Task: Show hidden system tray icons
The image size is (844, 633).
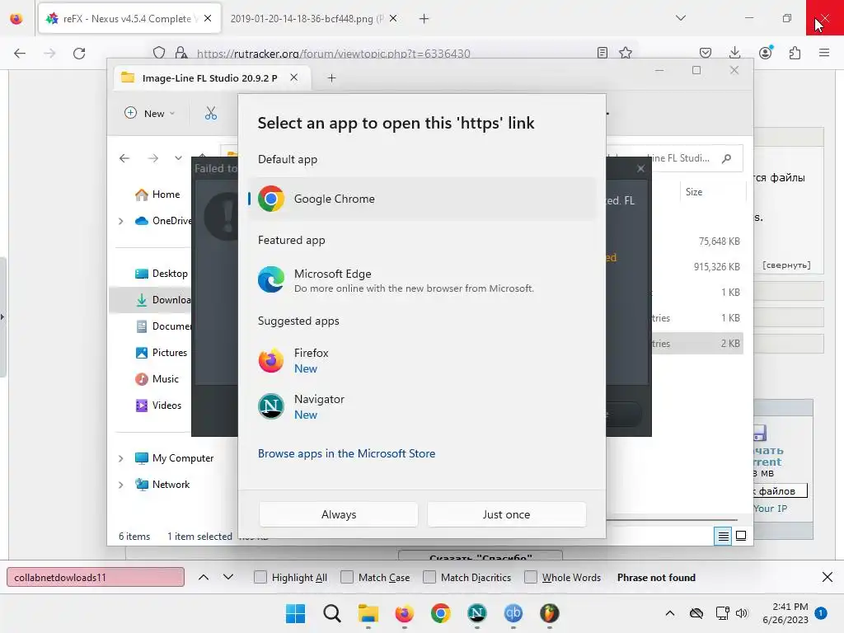Action: [x=669, y=613]
